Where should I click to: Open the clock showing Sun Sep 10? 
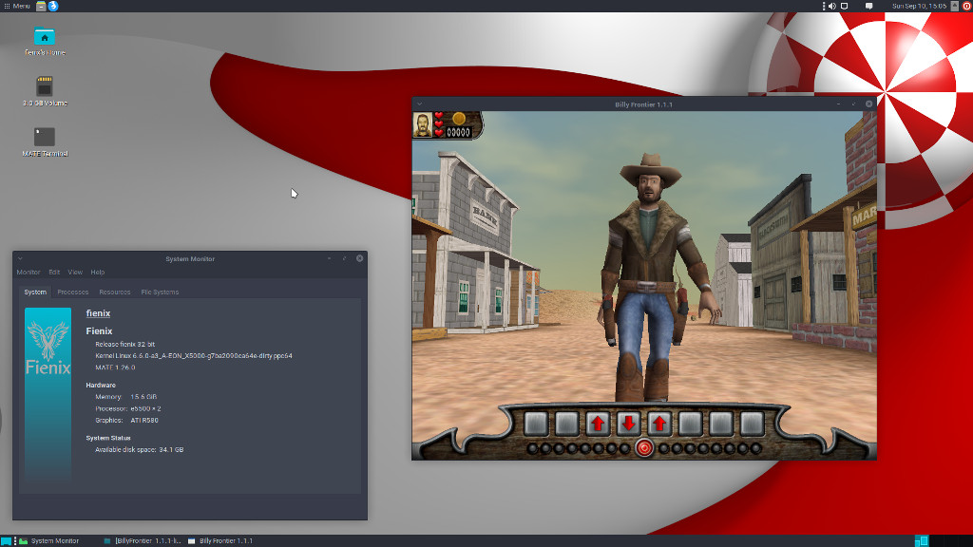(x=919, y=6)
